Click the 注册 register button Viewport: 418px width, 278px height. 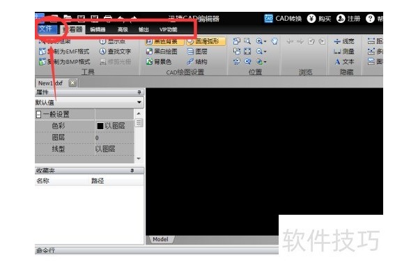pos(348,19)
